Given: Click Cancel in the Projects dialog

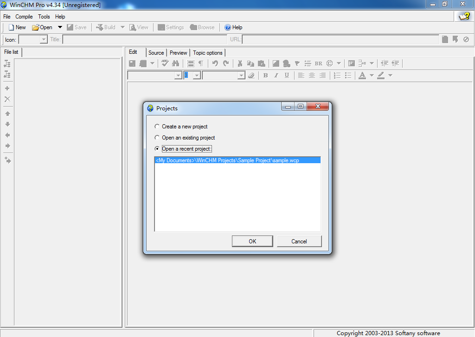Looking at the screenshot, I should pos(299,242).
